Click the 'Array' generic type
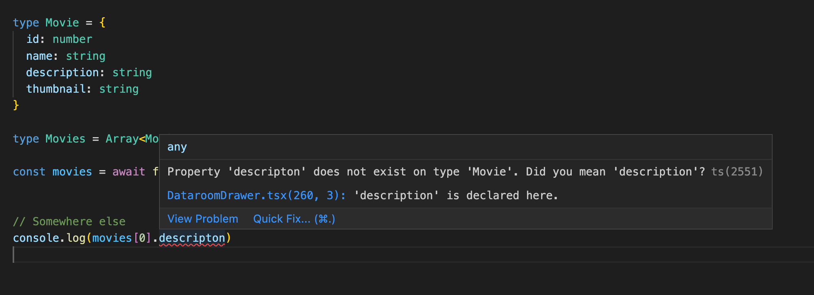The image size is (814, 295). 122,139
